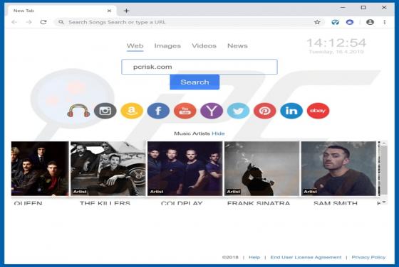399x267 pixels.
Task: Click the first extension icon in toolbar
Action: coord(335,22)
